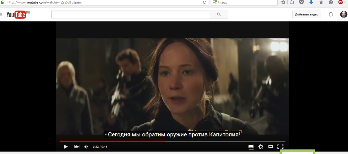The height and width of the screenshot is (154, 348).
Task: Bookmark this page with the star
Action: [x=283, y=2]
